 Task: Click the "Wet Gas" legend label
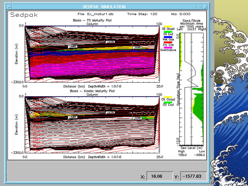(x=168, y=39)
